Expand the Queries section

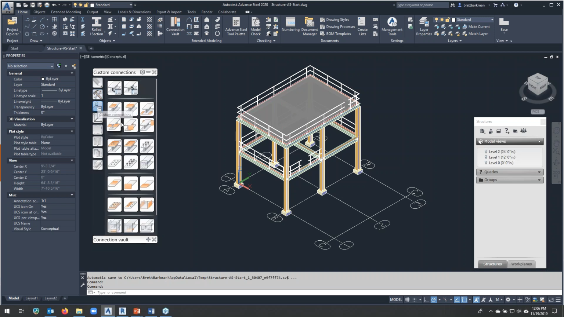[x=510, y=172]
